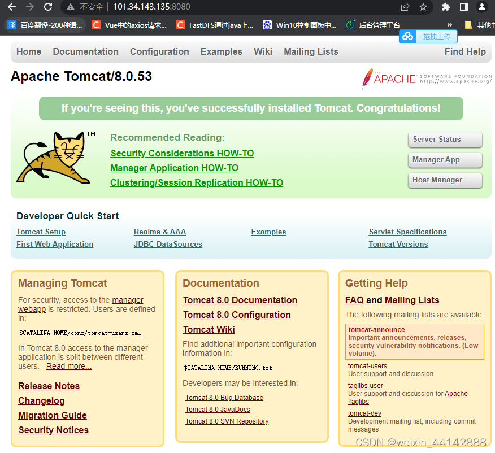The image size is (495, 453).
Task: Click the Tomcat cat mascot image
Action: pos(56,157)
